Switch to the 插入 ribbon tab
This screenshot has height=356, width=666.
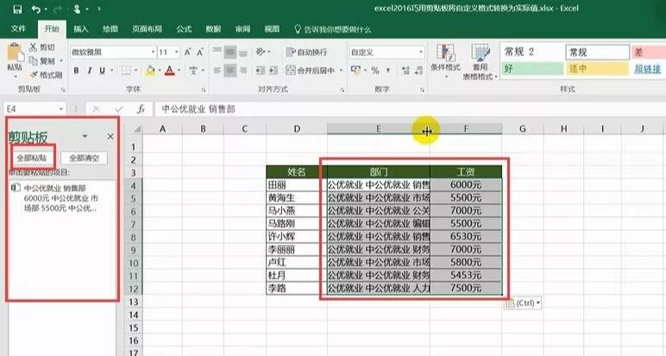click(x=81, y=28)
